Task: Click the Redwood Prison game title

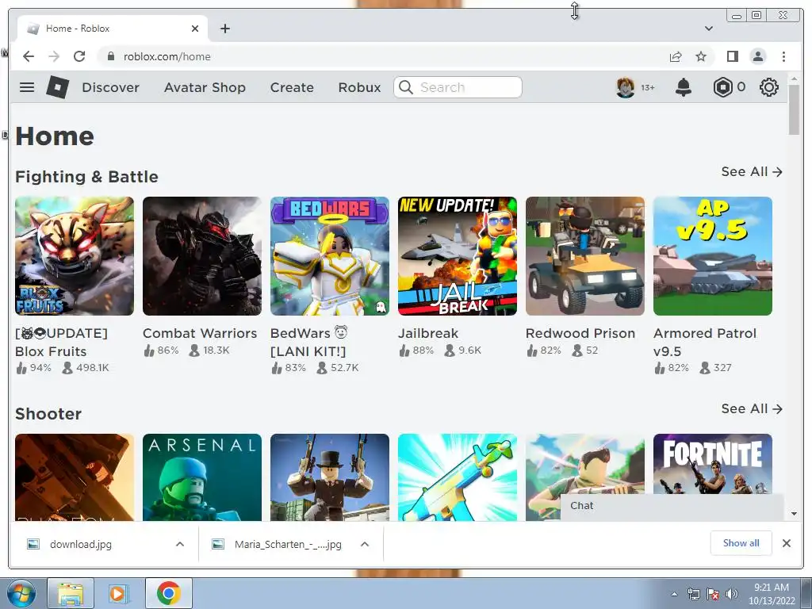Action: [580, 333]
